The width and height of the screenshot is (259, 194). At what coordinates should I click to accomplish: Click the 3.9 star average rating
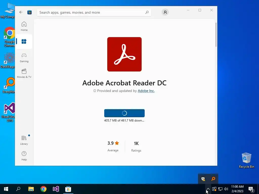pos(113,146)
